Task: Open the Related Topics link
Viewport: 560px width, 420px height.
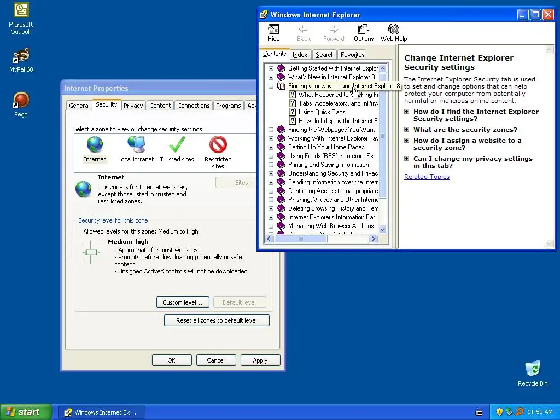Action: (427, 177)
